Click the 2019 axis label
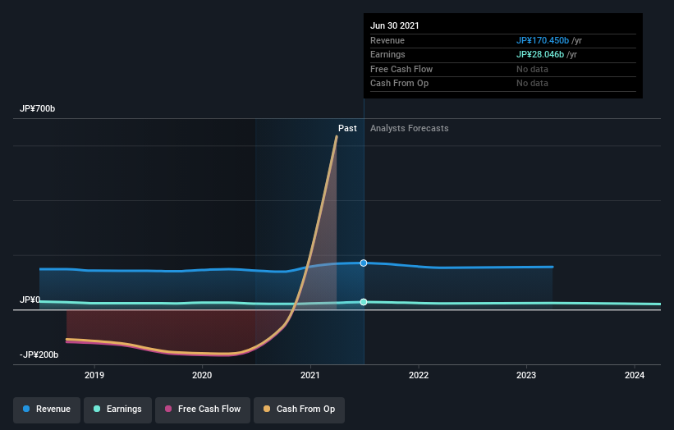 [94, 375]
